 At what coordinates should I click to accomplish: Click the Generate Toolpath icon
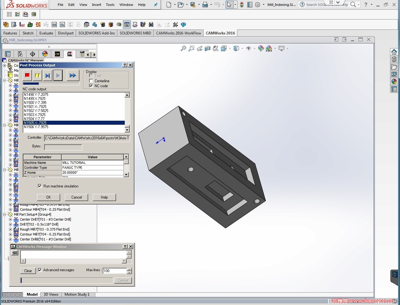tap(22, 25)
